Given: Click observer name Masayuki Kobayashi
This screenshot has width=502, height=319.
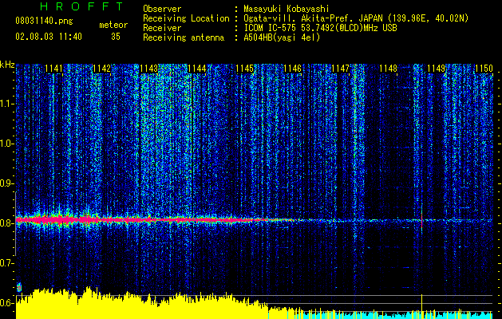Looking at the screenshot, I should [x=287, y=9].
